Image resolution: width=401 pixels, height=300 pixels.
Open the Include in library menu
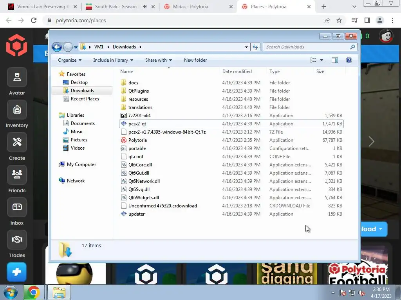(113, 60)
